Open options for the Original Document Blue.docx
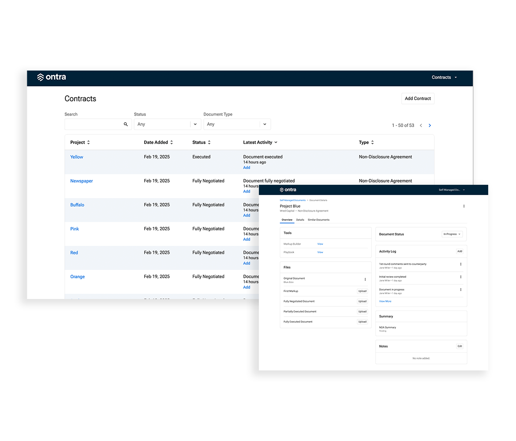The image size is (516, 441). [x=365, y=279]
